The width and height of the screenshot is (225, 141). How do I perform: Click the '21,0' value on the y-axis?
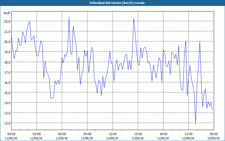[8, 32]
